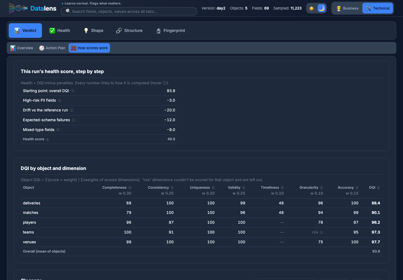Select the Business view mode

(347, 8)
